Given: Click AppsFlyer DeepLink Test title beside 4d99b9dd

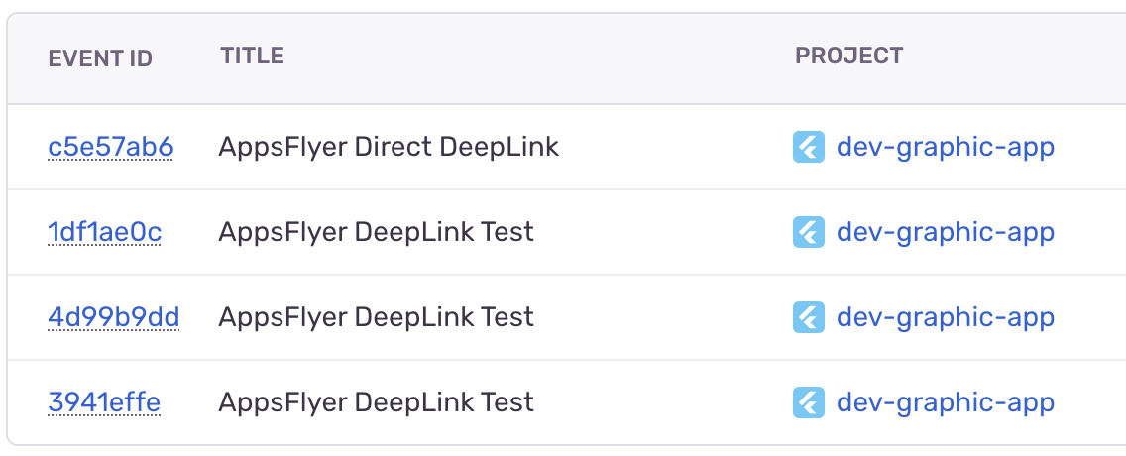Looking at the screenshot, I should (x=377, y=317).
